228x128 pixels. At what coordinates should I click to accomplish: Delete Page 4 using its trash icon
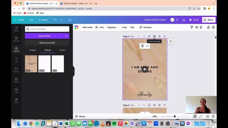coord(160,36)
